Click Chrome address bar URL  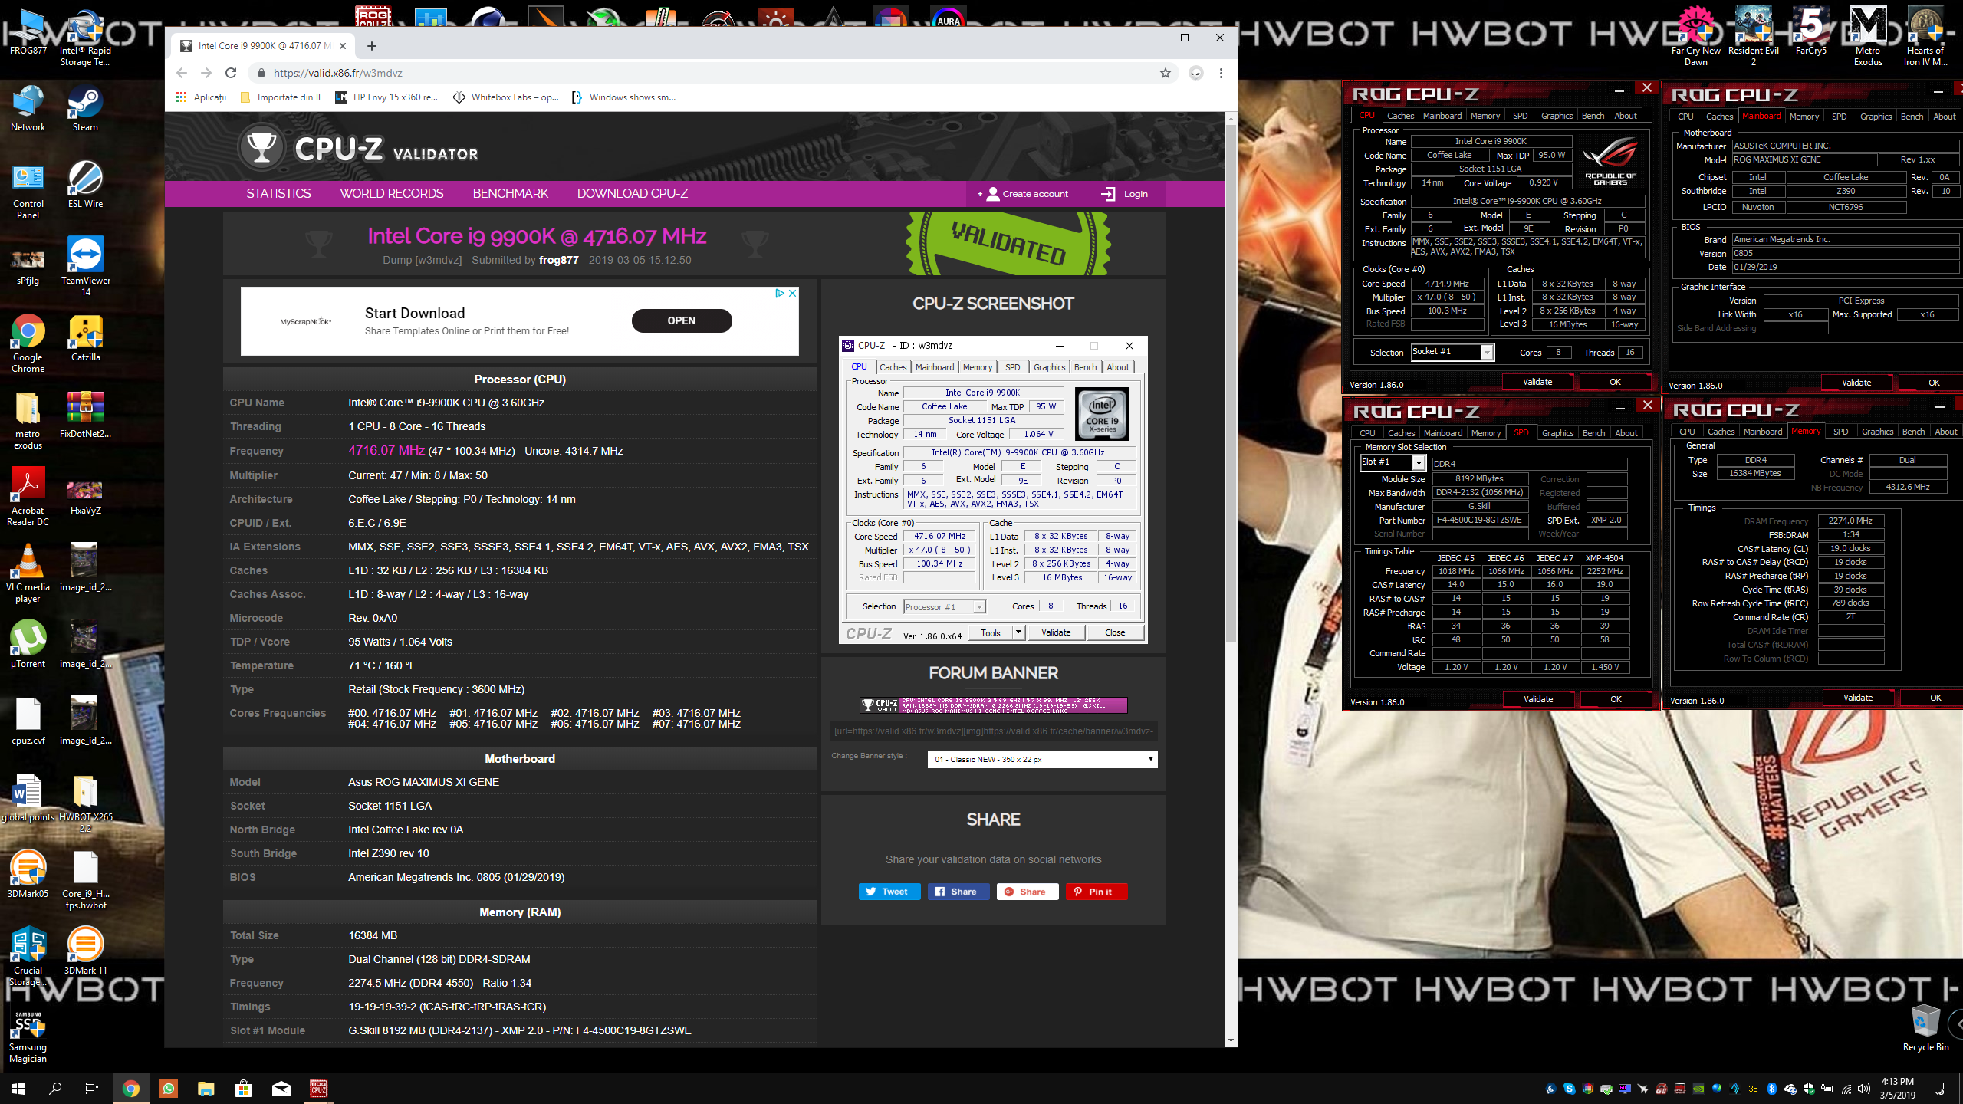click(338, 73)
